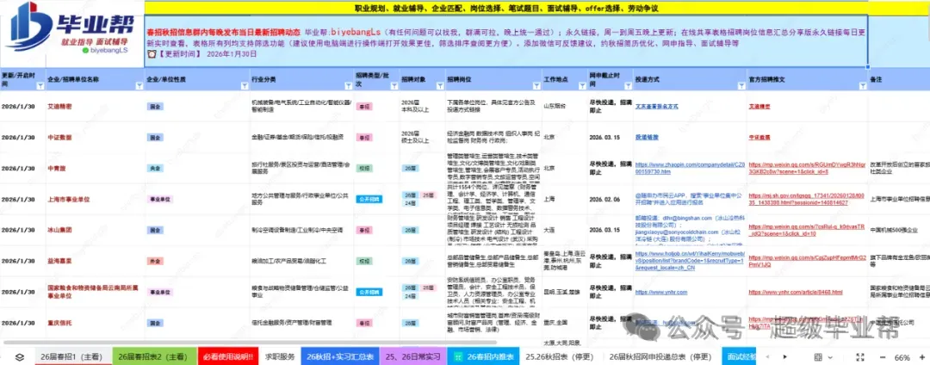
Task: Open 26秋招+实习汇总表 sheet tab
Action: click(x=340, y=357)
